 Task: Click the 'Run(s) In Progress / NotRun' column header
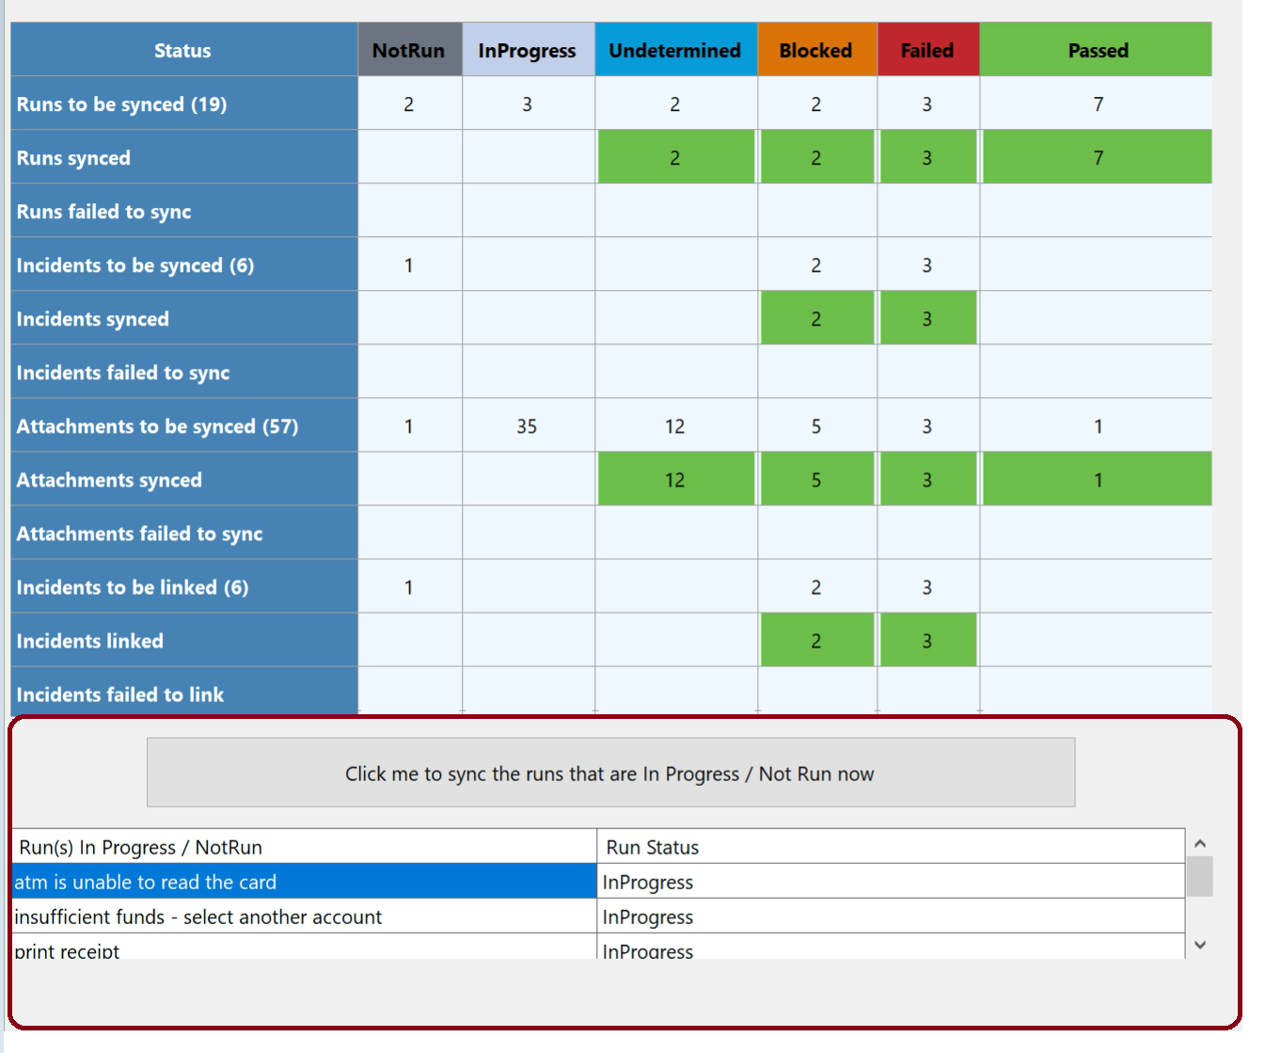point(304,847)
